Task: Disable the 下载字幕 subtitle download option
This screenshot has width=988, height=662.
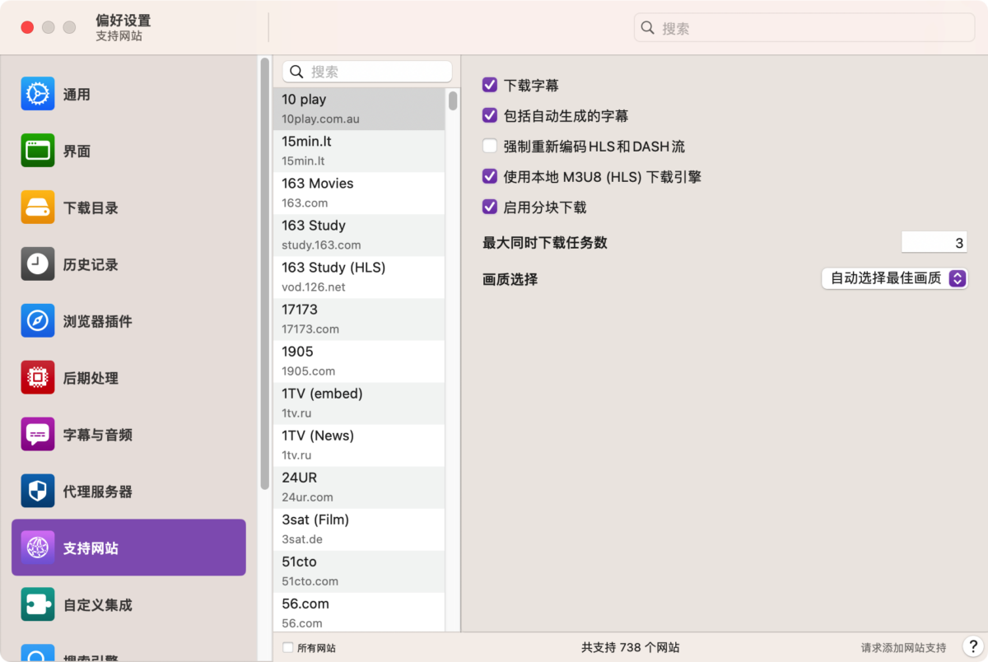Action: [x=489, y=85]
